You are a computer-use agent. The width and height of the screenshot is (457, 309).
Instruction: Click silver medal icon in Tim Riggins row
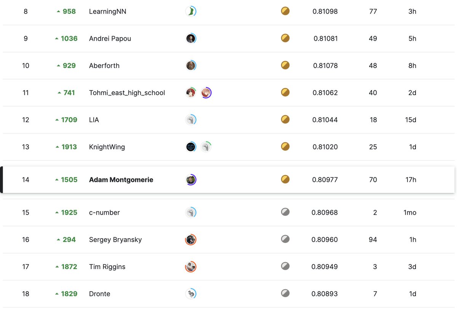(285, 266)
